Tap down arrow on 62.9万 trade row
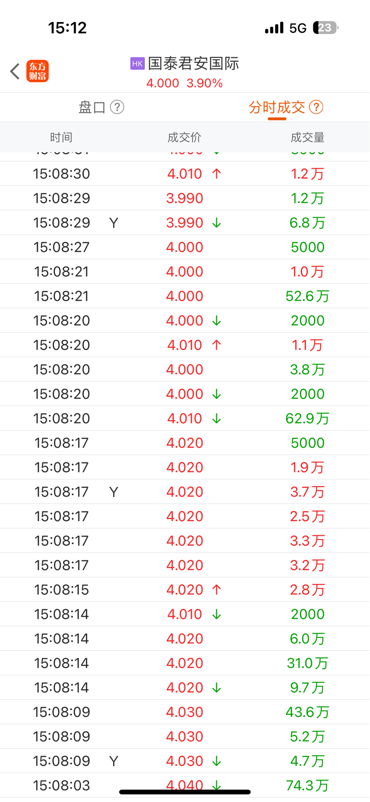The width and height of the screenshot is (370, 802). [217, 418]
